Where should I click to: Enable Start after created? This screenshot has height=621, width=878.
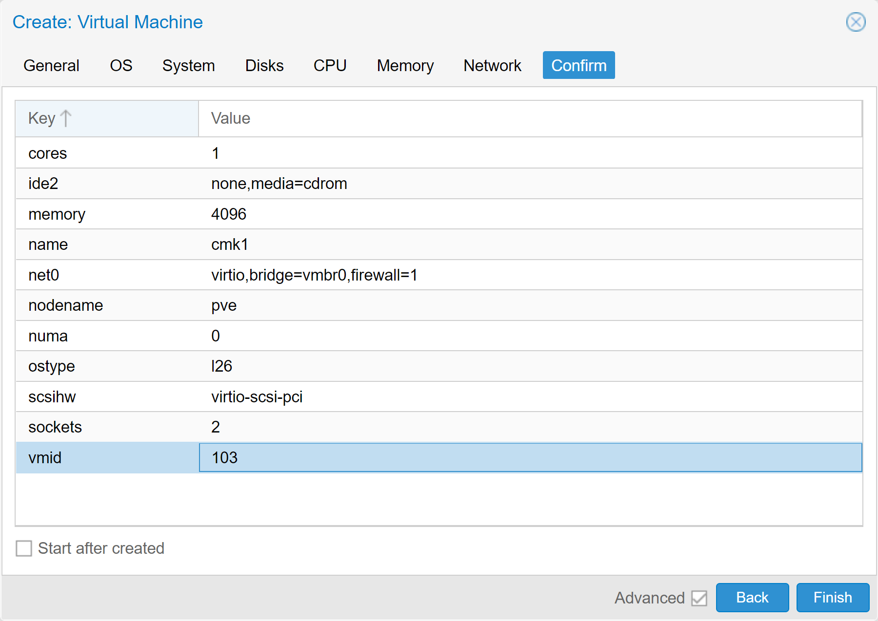click(x=24, y=548)
